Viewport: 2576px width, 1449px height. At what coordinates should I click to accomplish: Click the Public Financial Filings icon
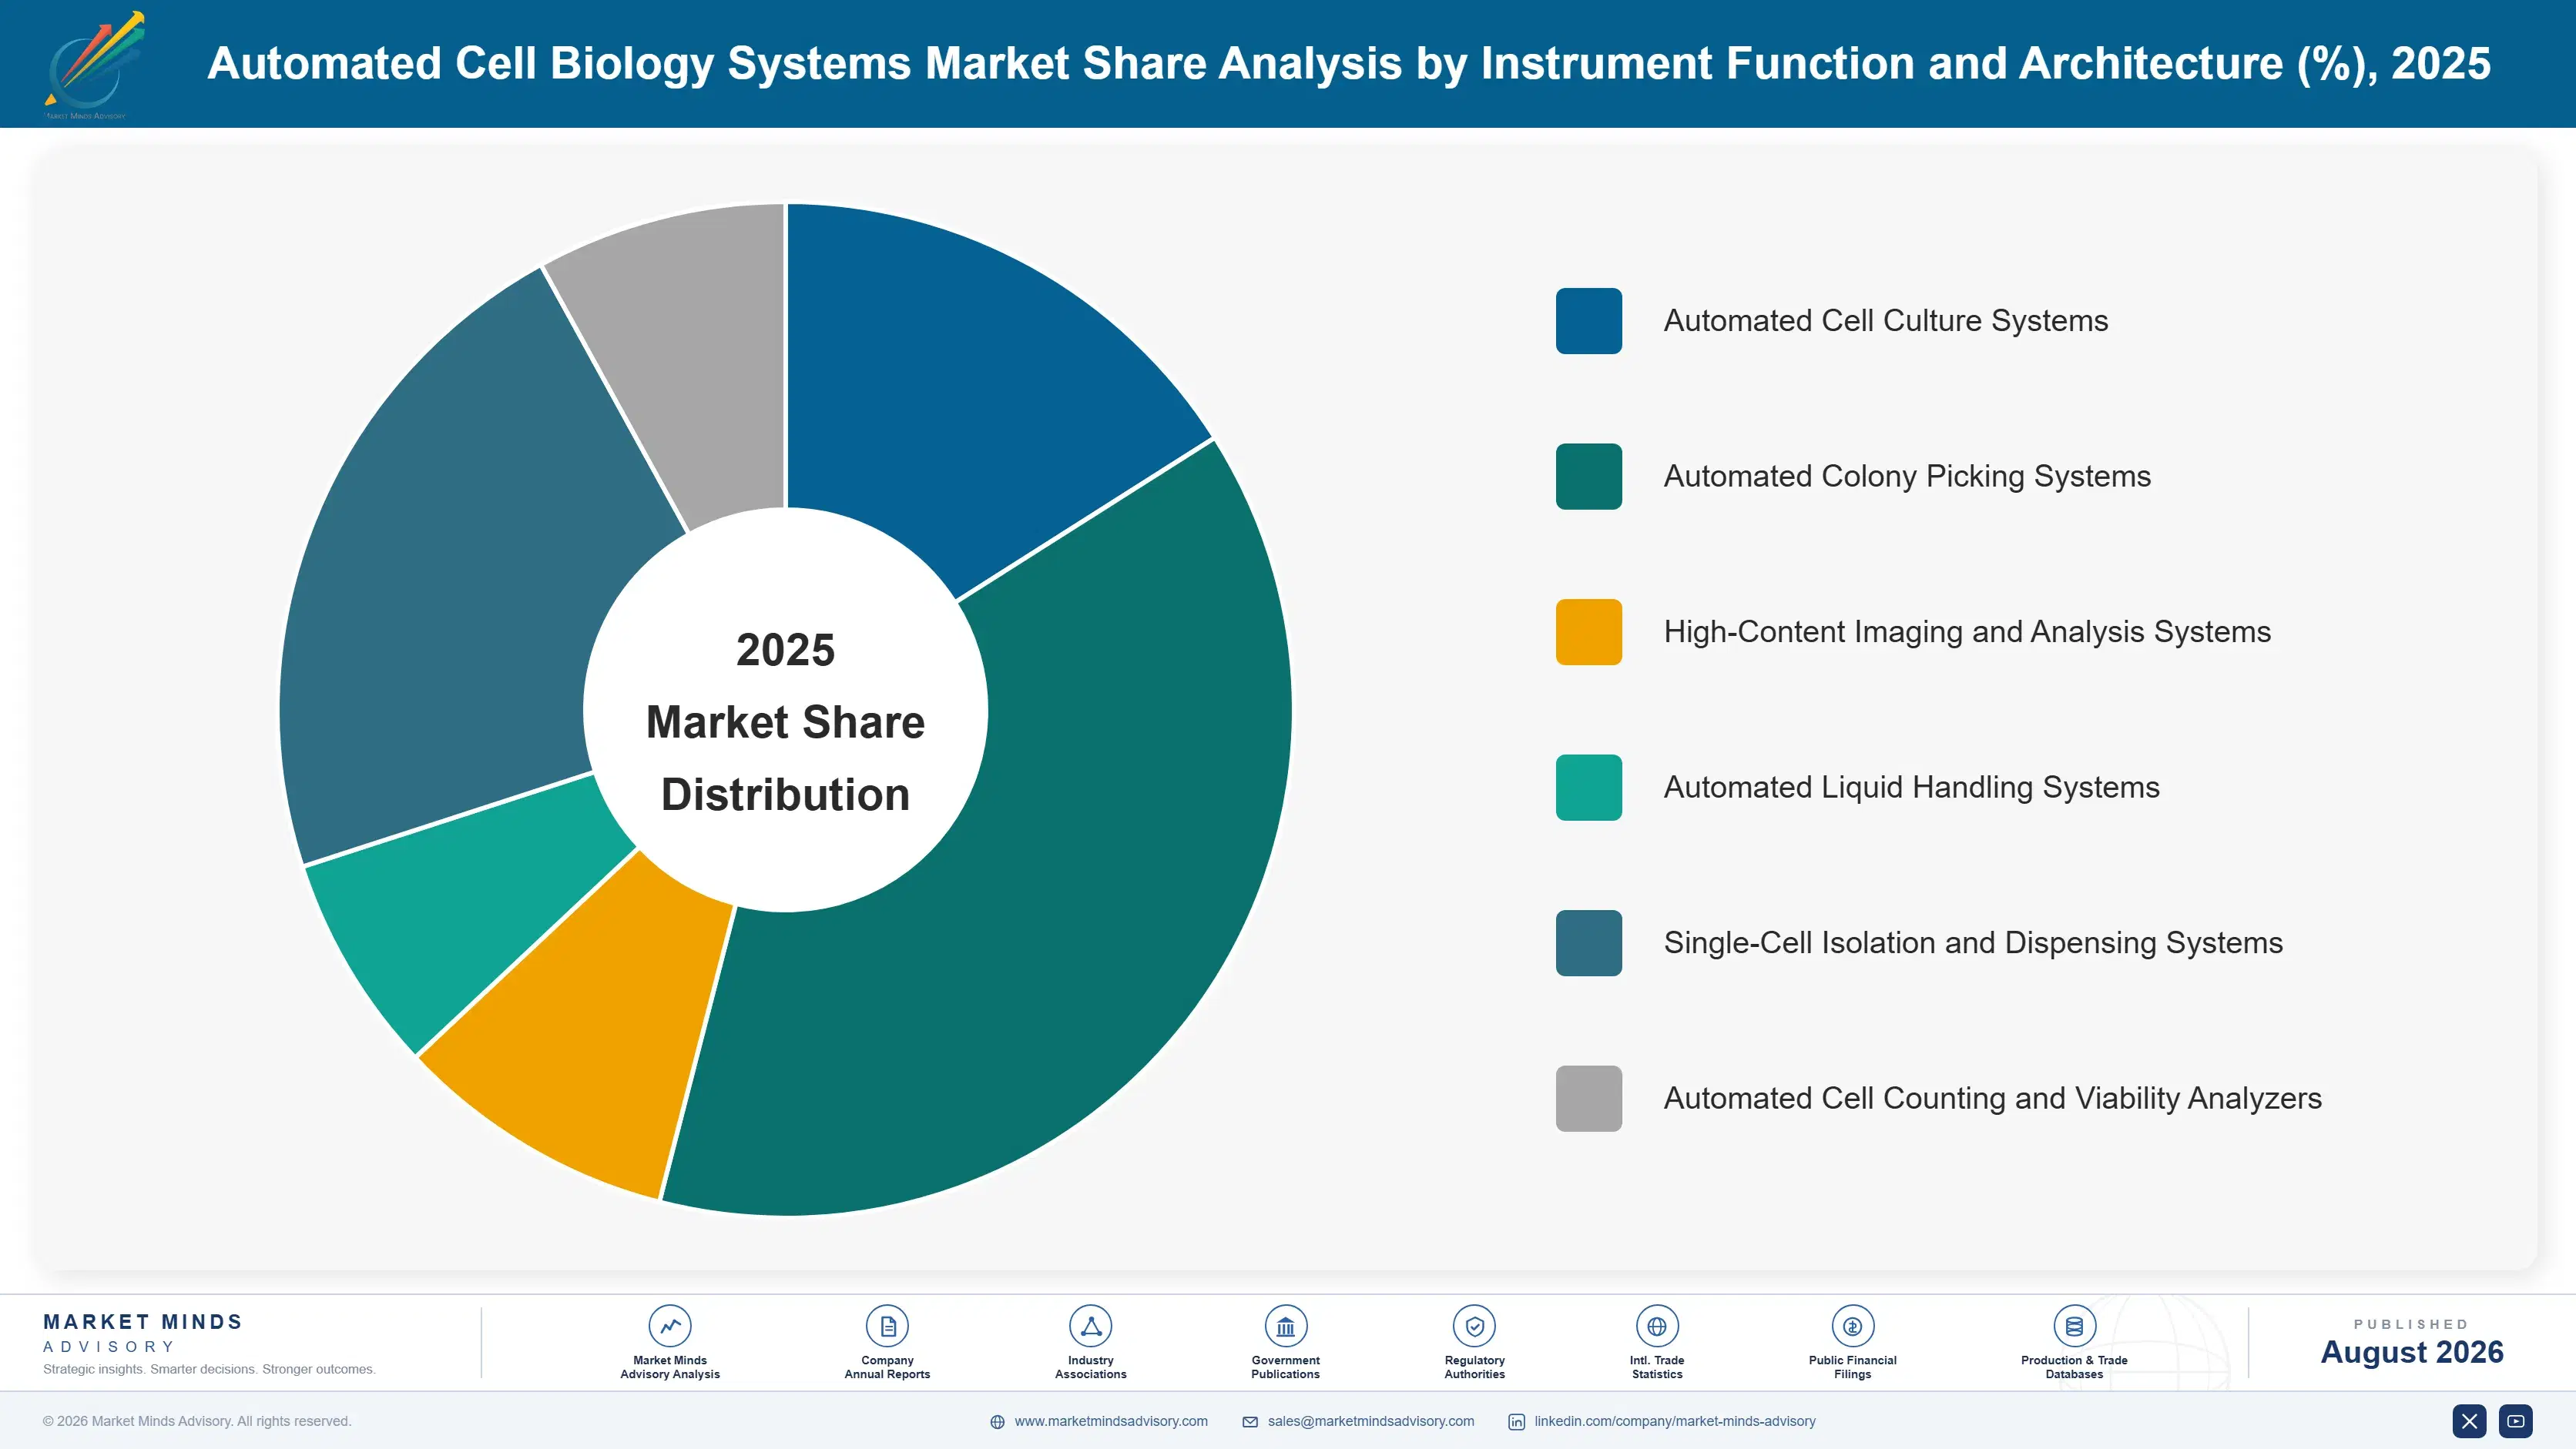point(1852,1326)
